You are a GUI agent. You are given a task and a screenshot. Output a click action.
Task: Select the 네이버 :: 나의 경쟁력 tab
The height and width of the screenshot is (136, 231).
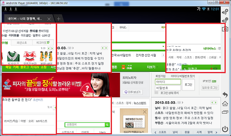point(25,19)
